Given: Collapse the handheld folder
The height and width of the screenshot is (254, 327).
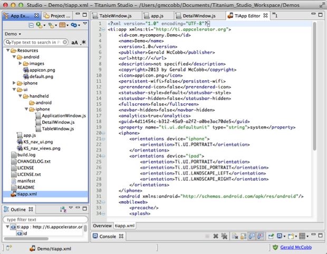Looking at the screenshot, I should (20, 96).
